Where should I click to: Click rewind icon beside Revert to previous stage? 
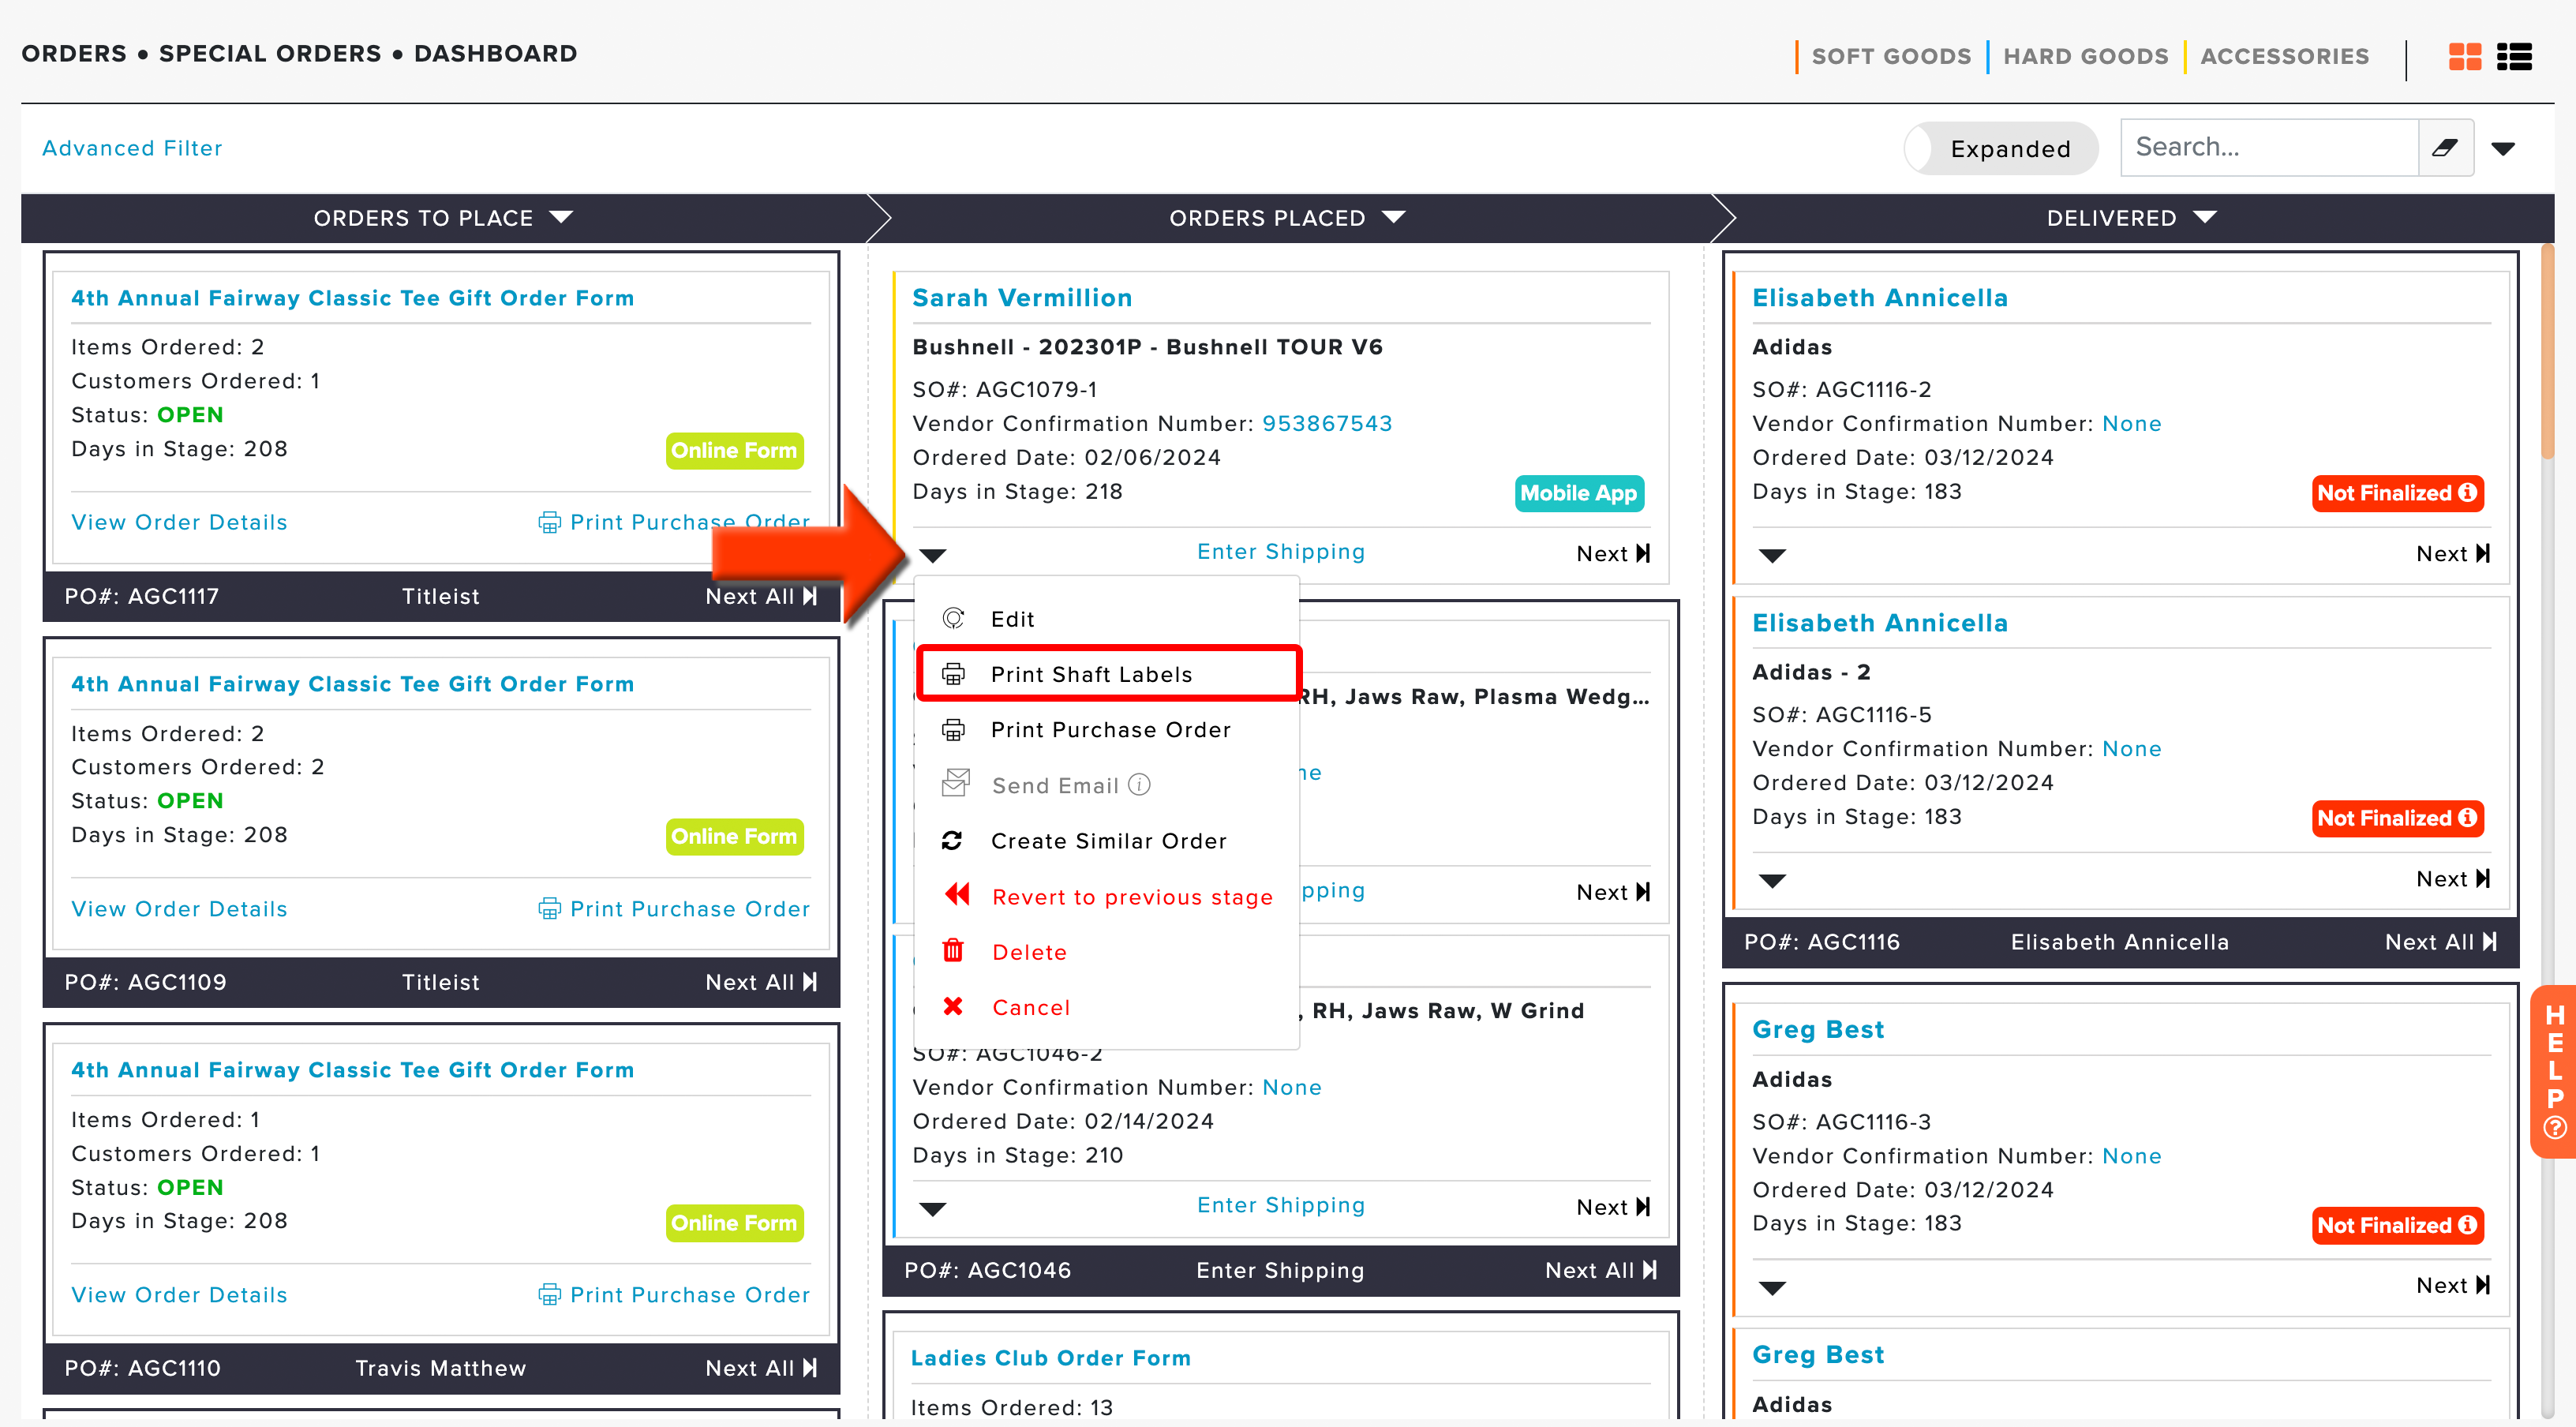click(957, 895)
